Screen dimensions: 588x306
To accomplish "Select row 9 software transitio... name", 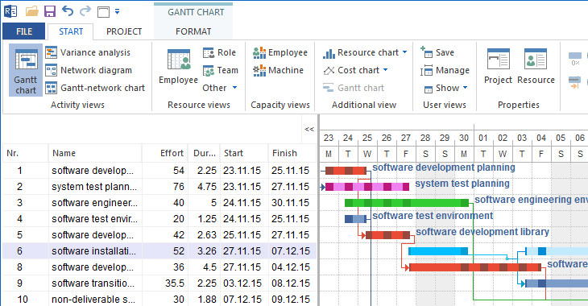I will (x=93, y=283).
